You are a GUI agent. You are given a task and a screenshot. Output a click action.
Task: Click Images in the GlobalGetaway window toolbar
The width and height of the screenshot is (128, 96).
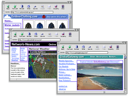[x=97, y=48]
